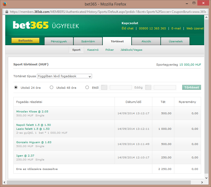The height and width of the screenshot is (187, 211).
Task: Select the Utolsó 24 óra radio button
Action: pos(16,87)
